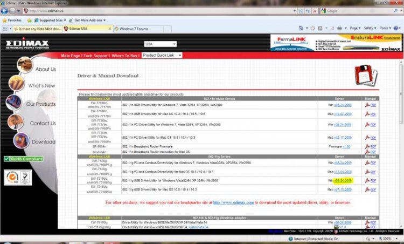Open the USA country dropdown
The image size is (404, 244).
tap(161, 44)
